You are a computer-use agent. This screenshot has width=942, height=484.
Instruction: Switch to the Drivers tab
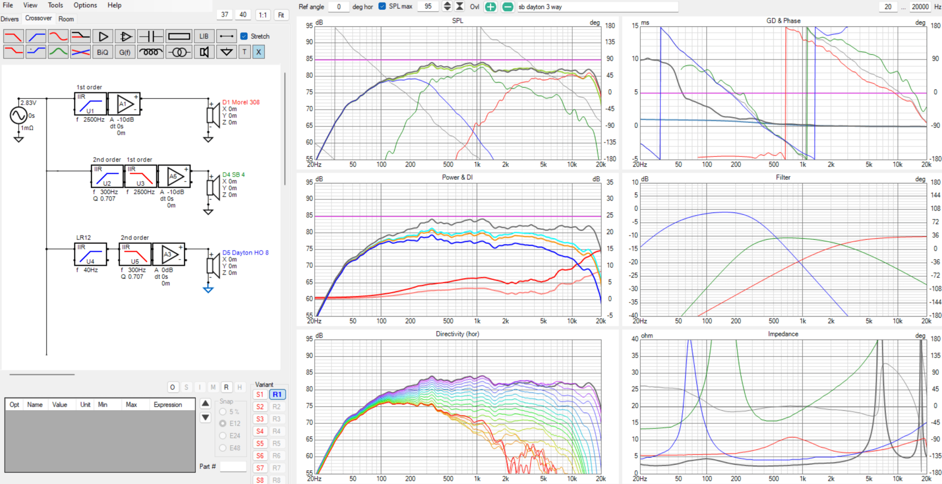click(10, 19)
